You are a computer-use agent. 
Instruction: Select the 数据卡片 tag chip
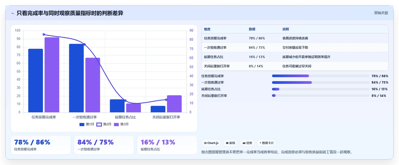266,143
